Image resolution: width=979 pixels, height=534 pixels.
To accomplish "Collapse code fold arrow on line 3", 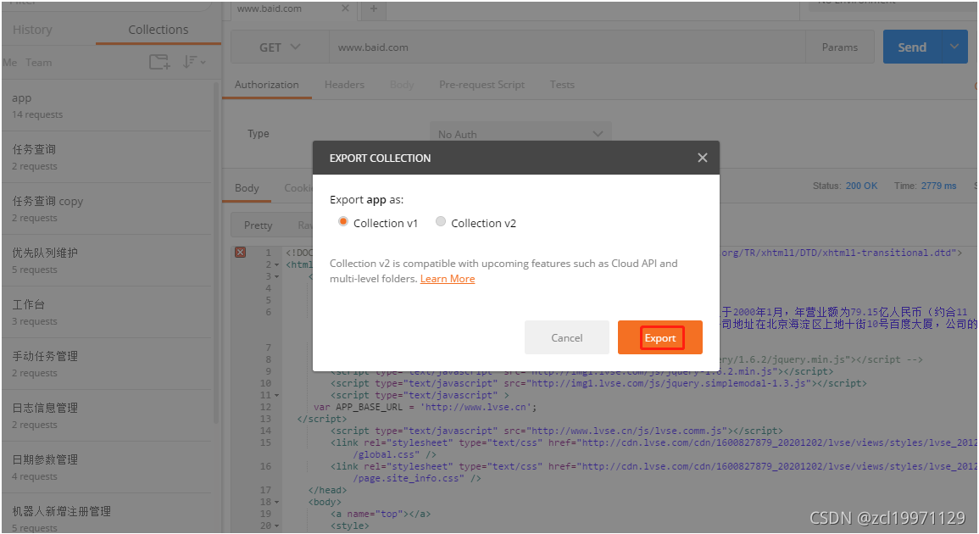I will click(277, 276).
